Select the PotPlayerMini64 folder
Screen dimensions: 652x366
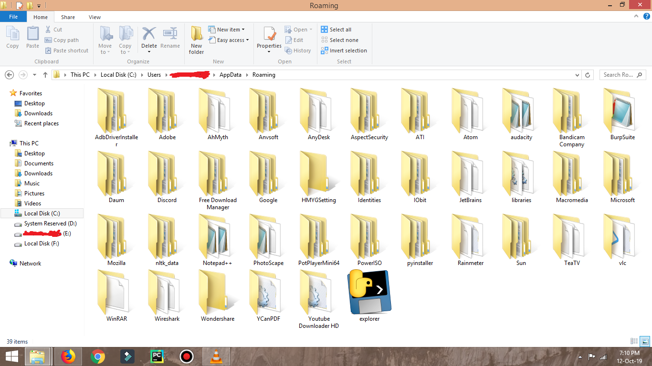(319, 240)
